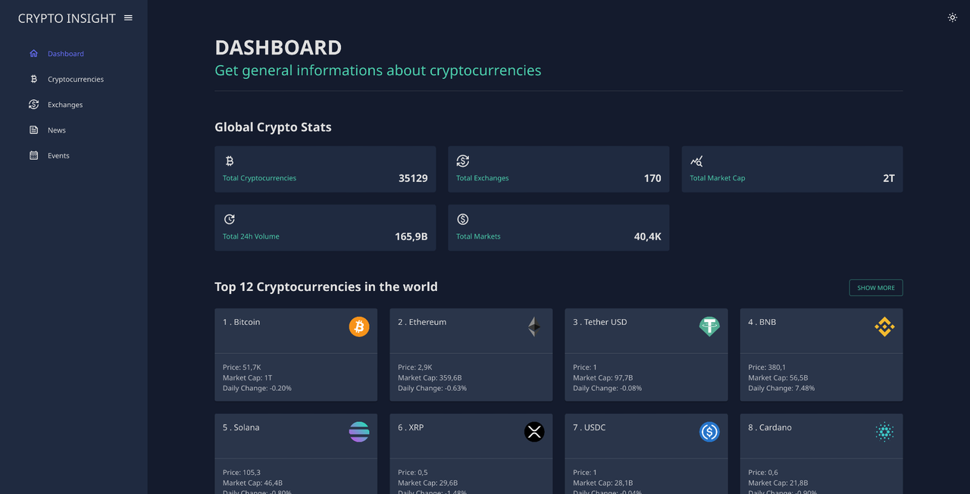The height and width of the screenshot is (494, 970).
Task: Open the '8 . Cardano' card title
Action: [770, 427]
